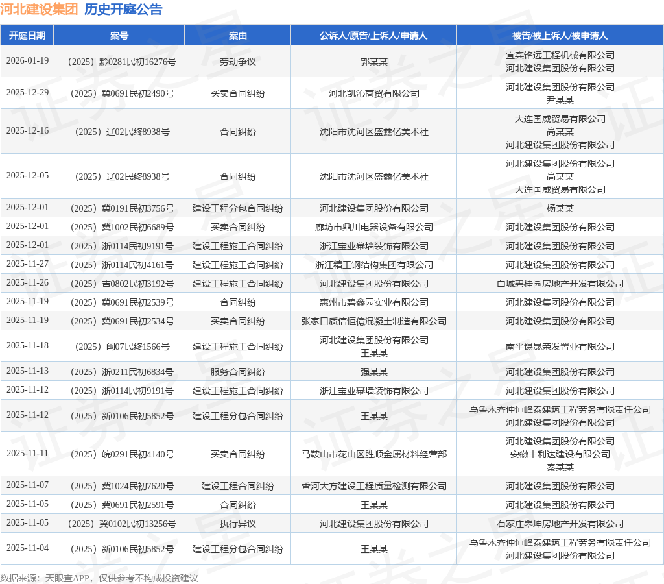Click the 公诉人/原告/上诉人/申请人 column header

coord(373,36)
